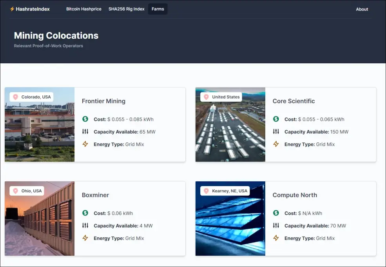Click the energy bolt icon on Core Scientific card
Image resolution: width=386 pixels, height=267 pixels.
click(276, 144)
